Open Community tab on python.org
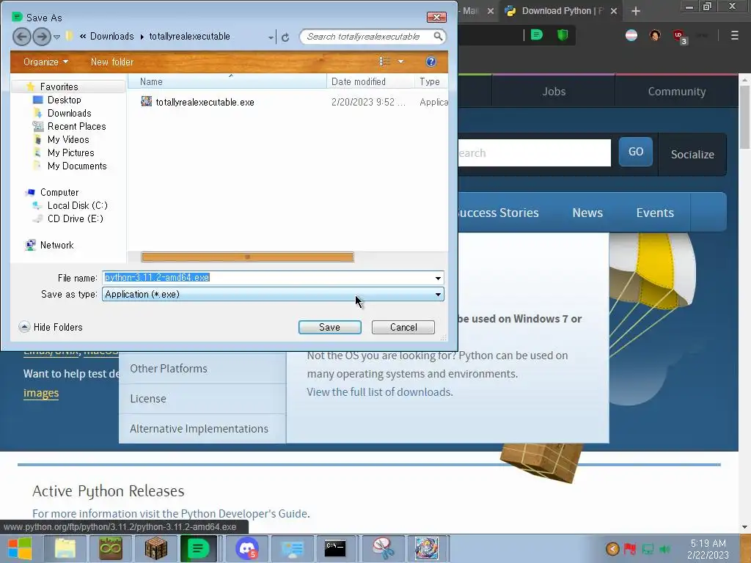Image resolution: width=751 pixels, height=563 pixels. click(x=677, y=92)
